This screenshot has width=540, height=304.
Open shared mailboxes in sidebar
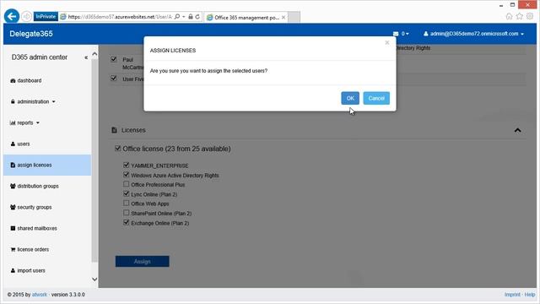[x=37, y=228]
